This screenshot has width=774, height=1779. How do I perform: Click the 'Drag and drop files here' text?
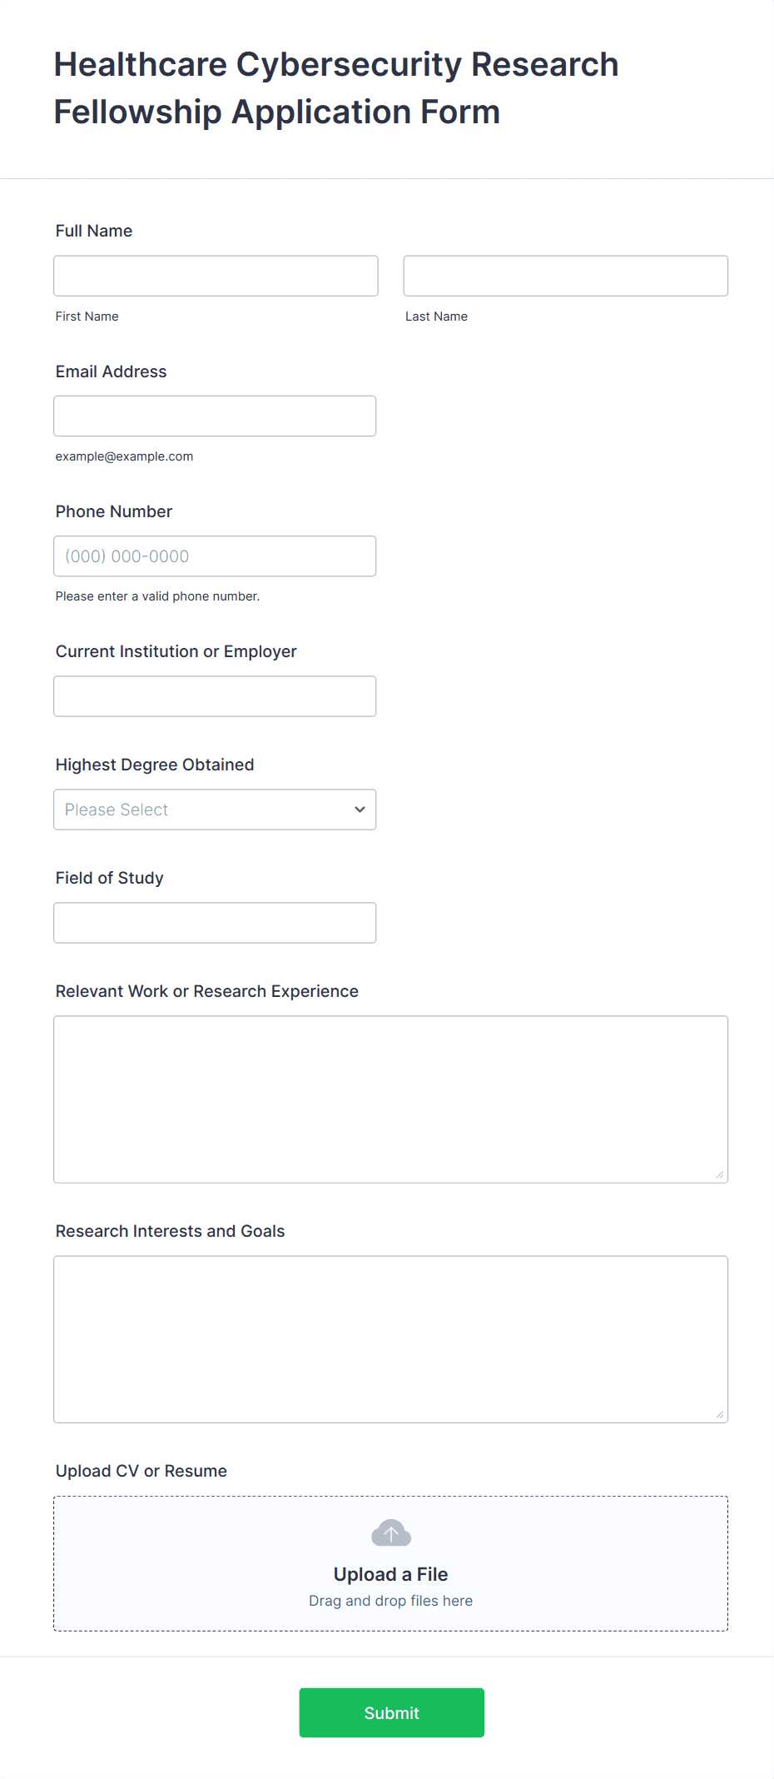coord(390,1601)
